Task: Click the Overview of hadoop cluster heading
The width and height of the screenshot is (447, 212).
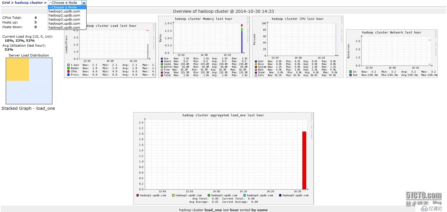Action: click(223, 11)
